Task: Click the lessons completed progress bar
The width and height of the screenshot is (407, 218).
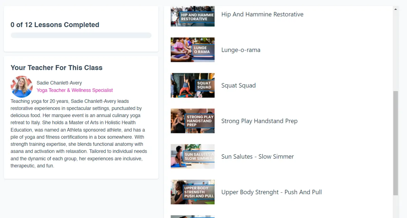Action: (x=81, y=35)
